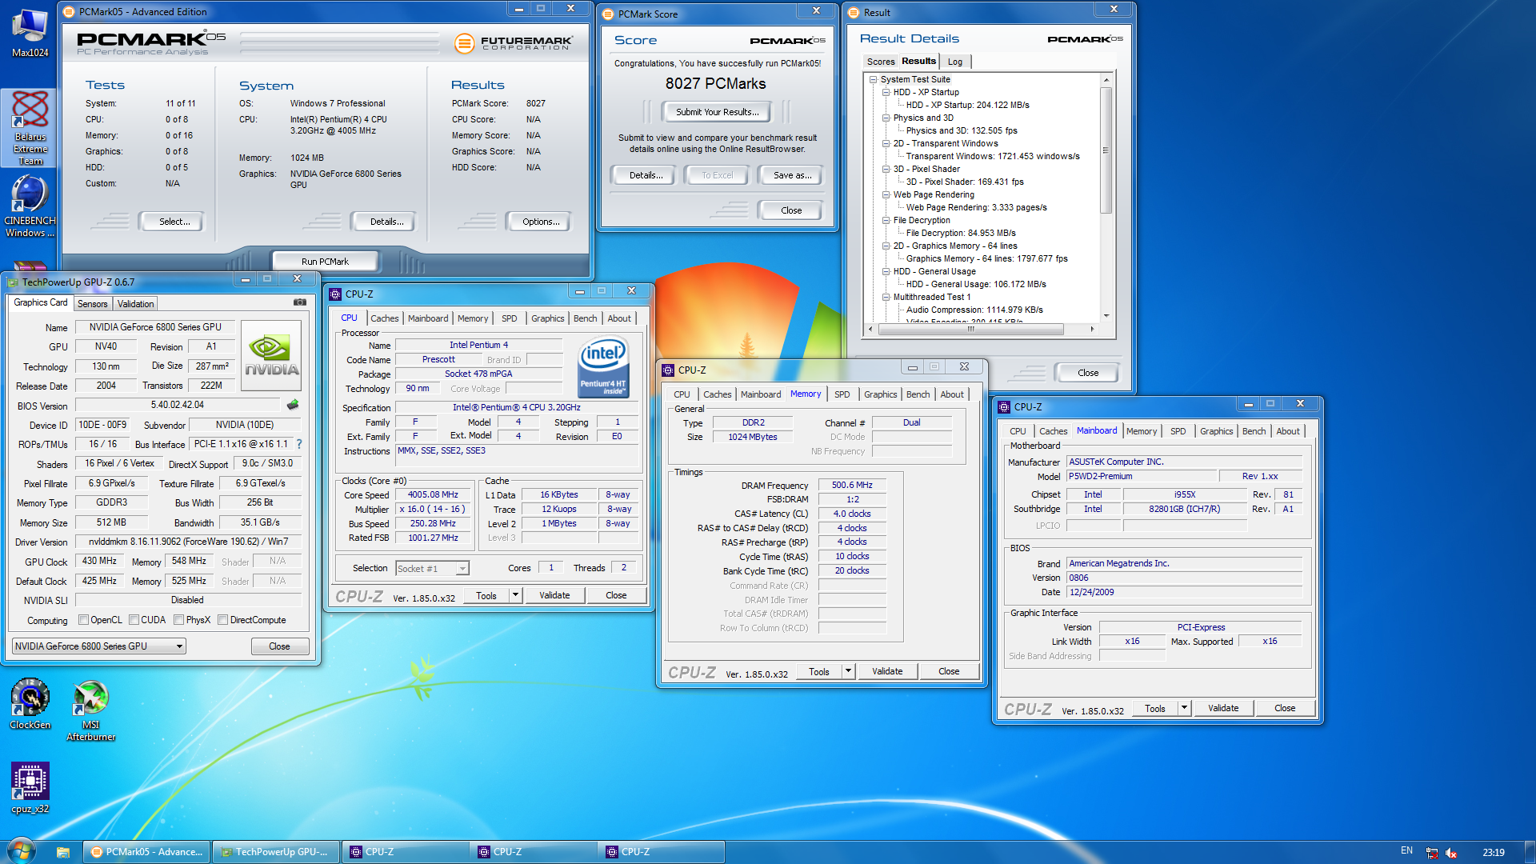Open the Socket #1 selection dropdown
1536x864 pixels.
pos(432,569)
